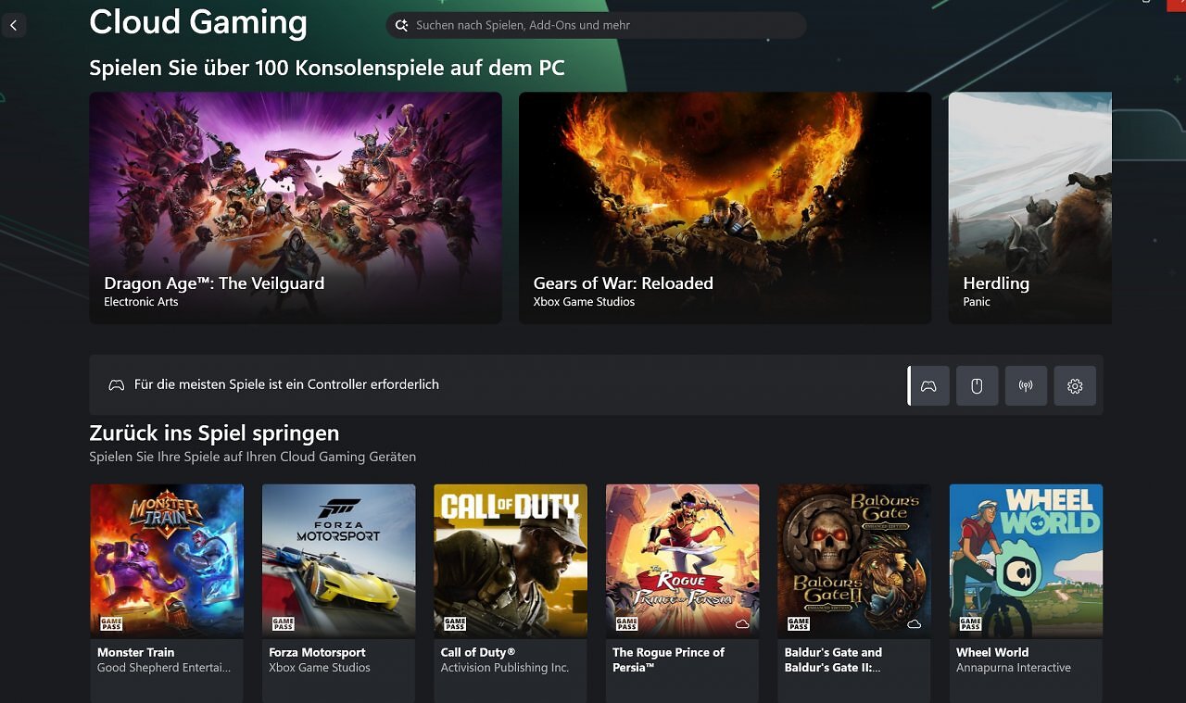Click 'Spielen Sie über 100 Konsolenspiele' heading
The height and width of the screenshot is (703, 1186).
tap(327, 69)
